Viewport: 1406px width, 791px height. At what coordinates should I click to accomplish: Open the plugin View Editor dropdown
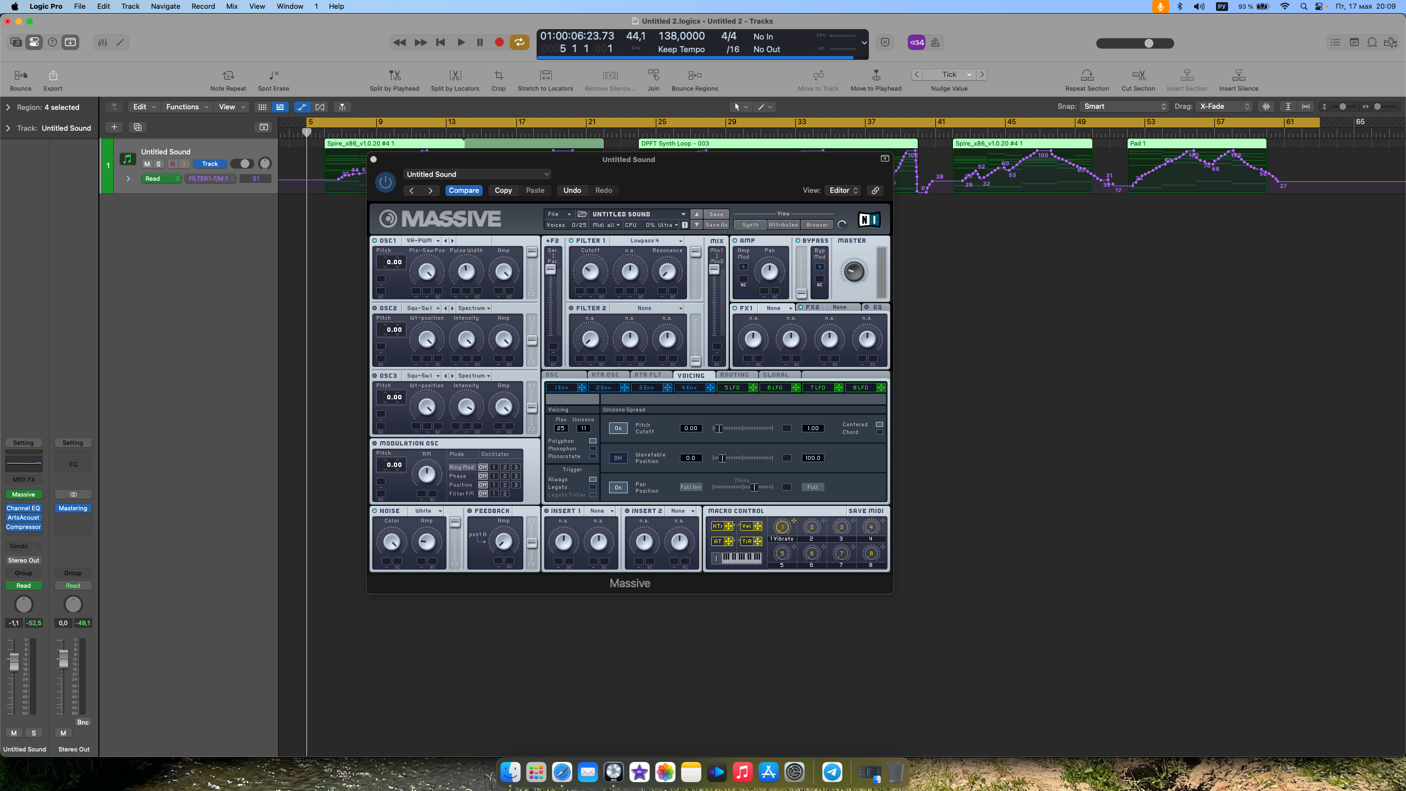click(843, 191)
